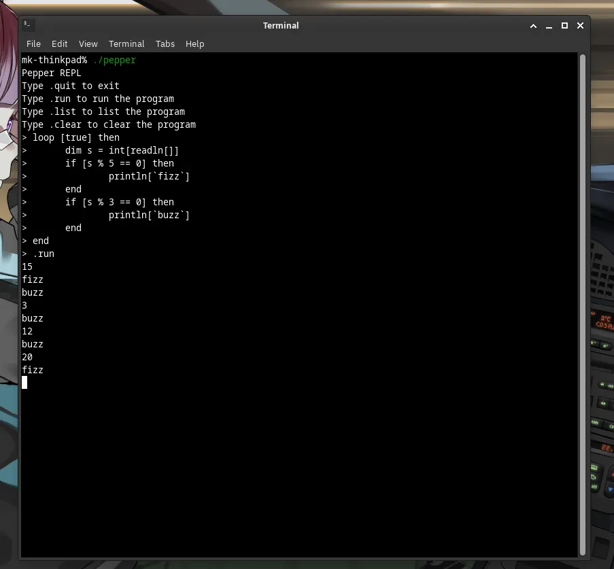The height and width of the screenshot is (569, 614).
Task: Click the println[`buzz`] code line
Action: pyautogui.click(x=149, y=215)
